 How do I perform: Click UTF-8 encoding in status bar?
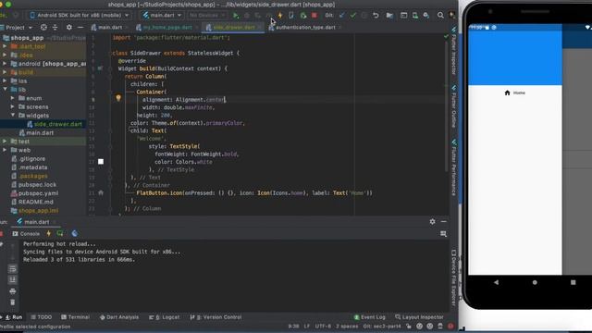coord(323,327)
